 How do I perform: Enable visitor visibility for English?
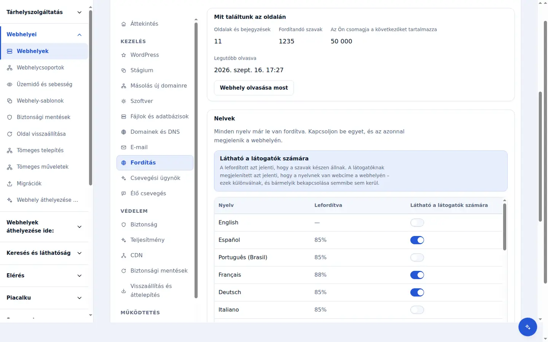(x=417, y=223)
